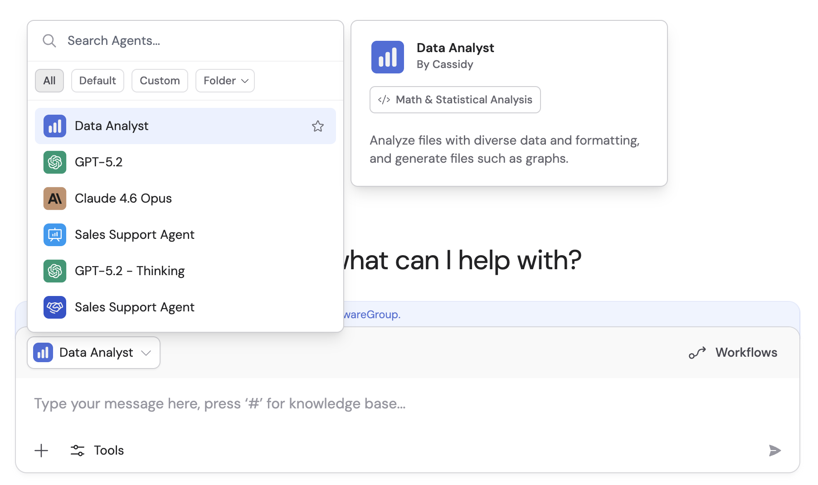Viewport: 818px width, 485px height.
Task: Open the Tools options icon
Action: click(x=77, y=450)
